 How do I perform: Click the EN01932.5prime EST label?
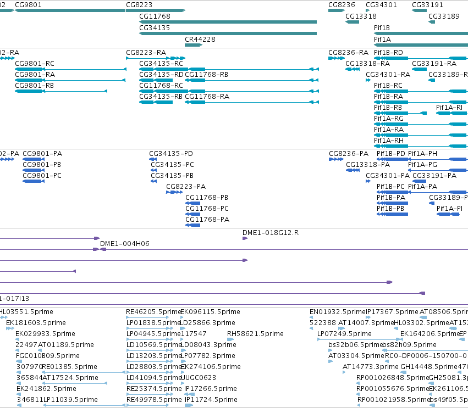tap(338, 312)
